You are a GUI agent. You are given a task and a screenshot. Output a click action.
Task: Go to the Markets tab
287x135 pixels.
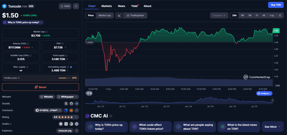(107, 6)
